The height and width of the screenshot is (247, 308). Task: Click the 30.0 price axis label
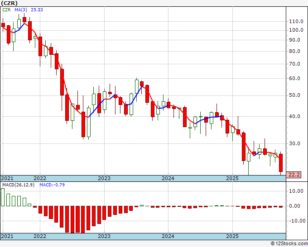[x=295, y=143]
